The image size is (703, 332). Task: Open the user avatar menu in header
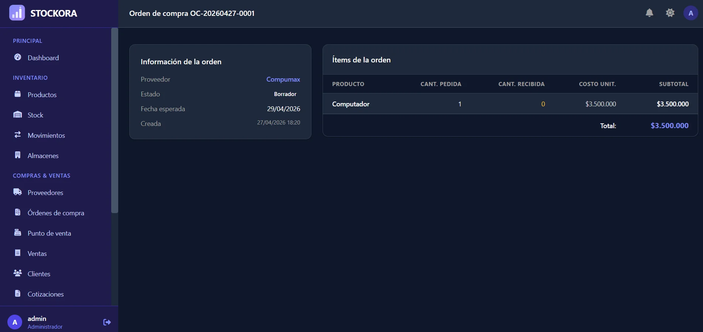pos(691,13)
